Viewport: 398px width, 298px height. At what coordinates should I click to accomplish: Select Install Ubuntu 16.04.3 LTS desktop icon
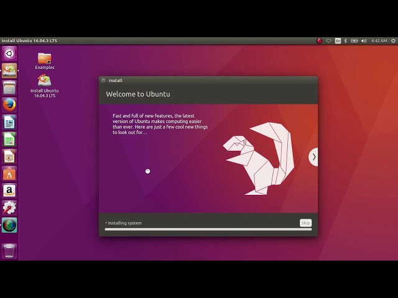[x=45, y=86]
